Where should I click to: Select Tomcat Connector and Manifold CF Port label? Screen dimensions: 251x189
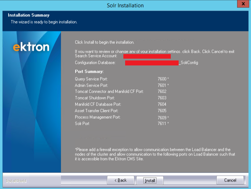(x=109, y=91)
